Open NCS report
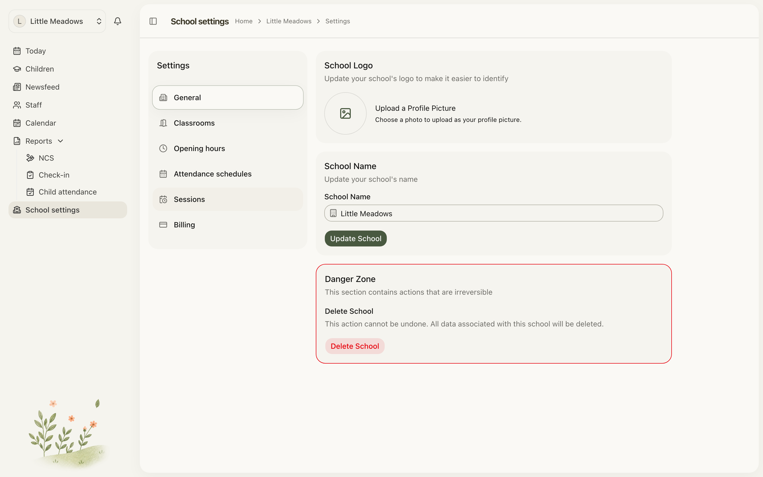The image size is (763, 477). coord(46,158)
